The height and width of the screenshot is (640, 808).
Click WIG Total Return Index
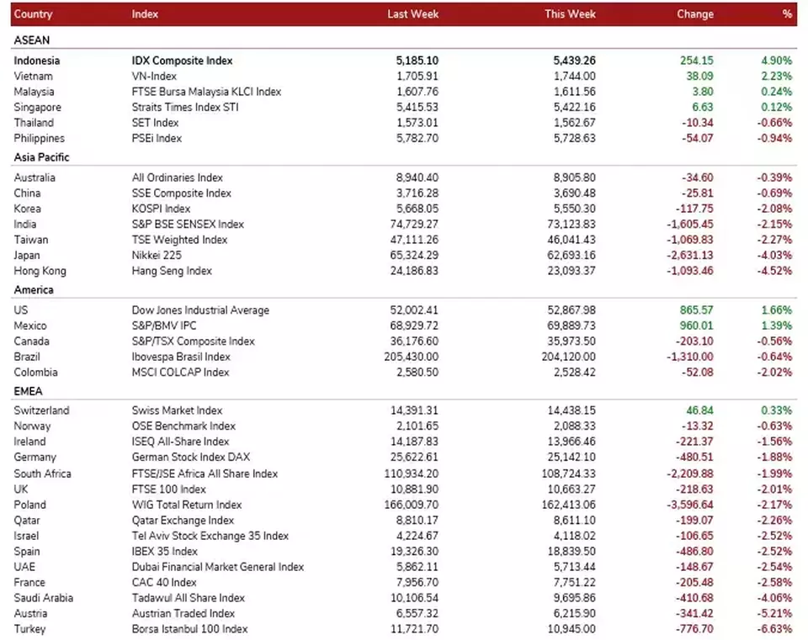pos(187,504)
